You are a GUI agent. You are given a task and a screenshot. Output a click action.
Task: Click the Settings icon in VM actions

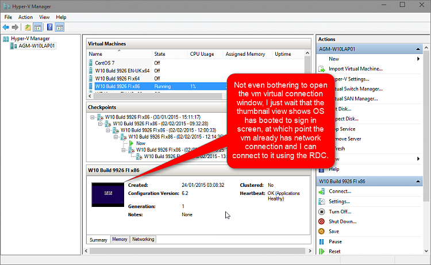tap(322, 202)
